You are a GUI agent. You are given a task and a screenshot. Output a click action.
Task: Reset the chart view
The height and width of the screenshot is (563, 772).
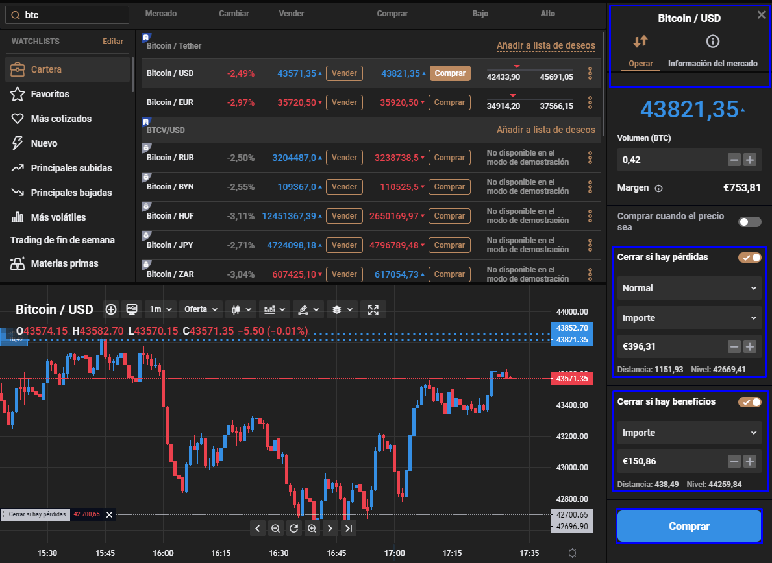pos(294,529)
